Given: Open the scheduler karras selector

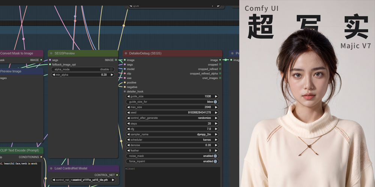Looking at the screenshot, I should (172, 140).
